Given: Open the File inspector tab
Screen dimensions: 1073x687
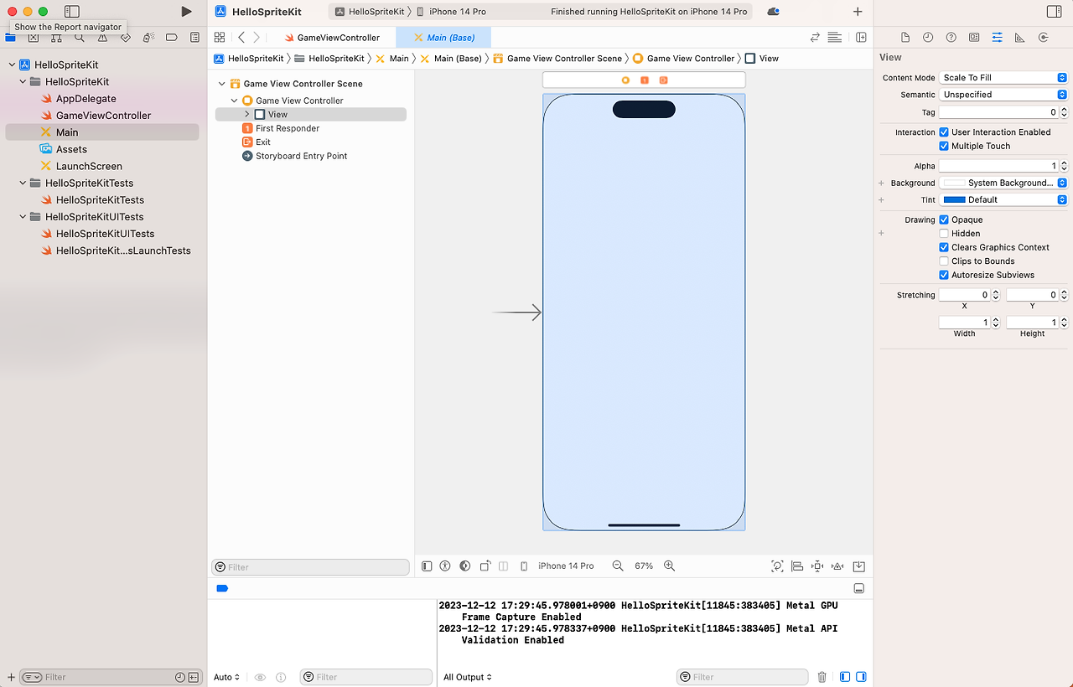Looking at the screenshot, I should click(x=905, y=38).
